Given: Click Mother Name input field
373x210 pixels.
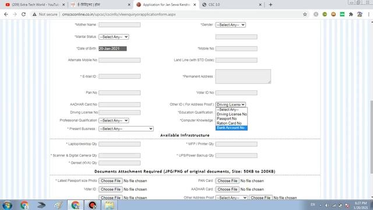Looking at the screenshot, I should coord(119,24).
